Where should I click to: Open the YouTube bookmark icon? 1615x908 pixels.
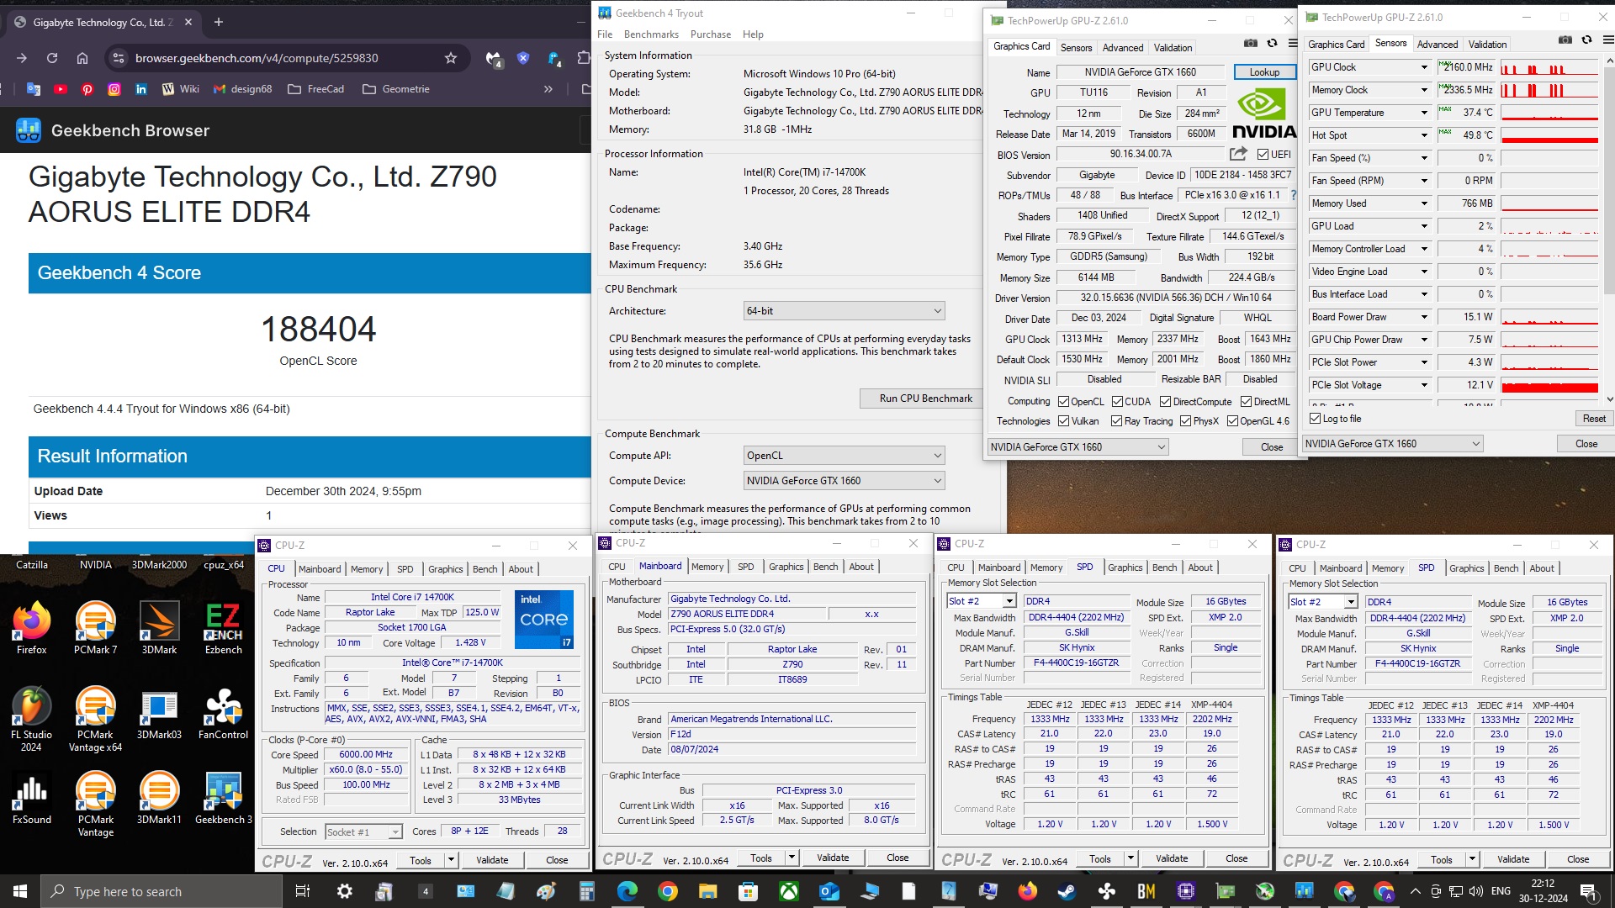tap(61, 89)
